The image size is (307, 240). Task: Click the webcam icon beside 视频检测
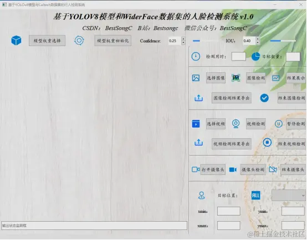pos(236,124)
